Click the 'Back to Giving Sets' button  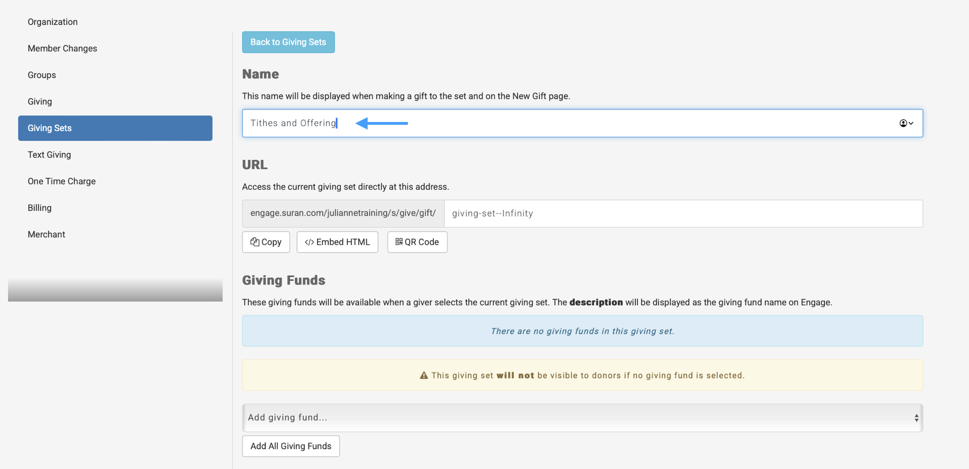[x=288, y=42]
